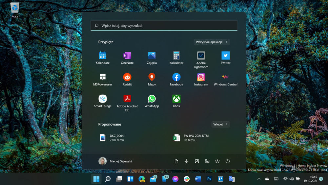
Task: Launch Adobe Lightroom
Action: (201, 60)
